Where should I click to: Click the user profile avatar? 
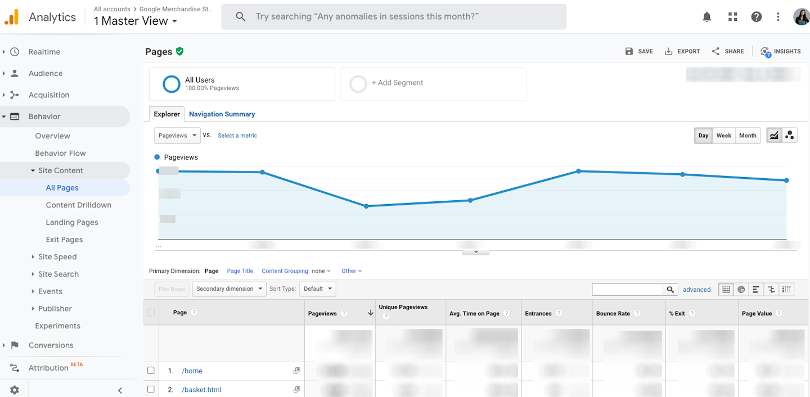[x=801, y=17]
